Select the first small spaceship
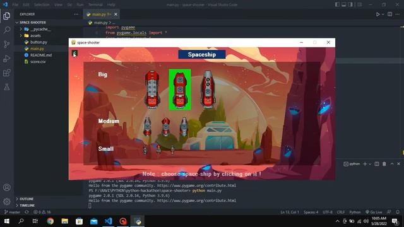The image size is (404, 227). click(x=145, y=149)
